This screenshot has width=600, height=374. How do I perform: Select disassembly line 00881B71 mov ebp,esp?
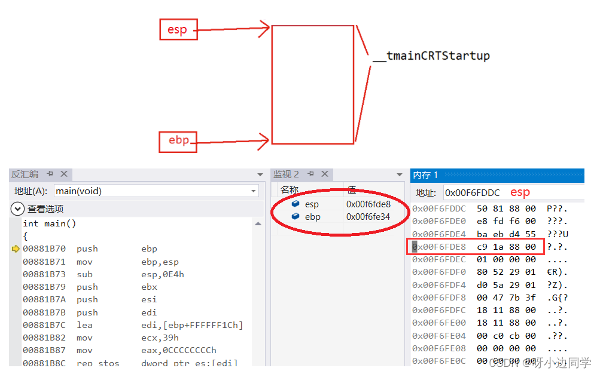100,262
